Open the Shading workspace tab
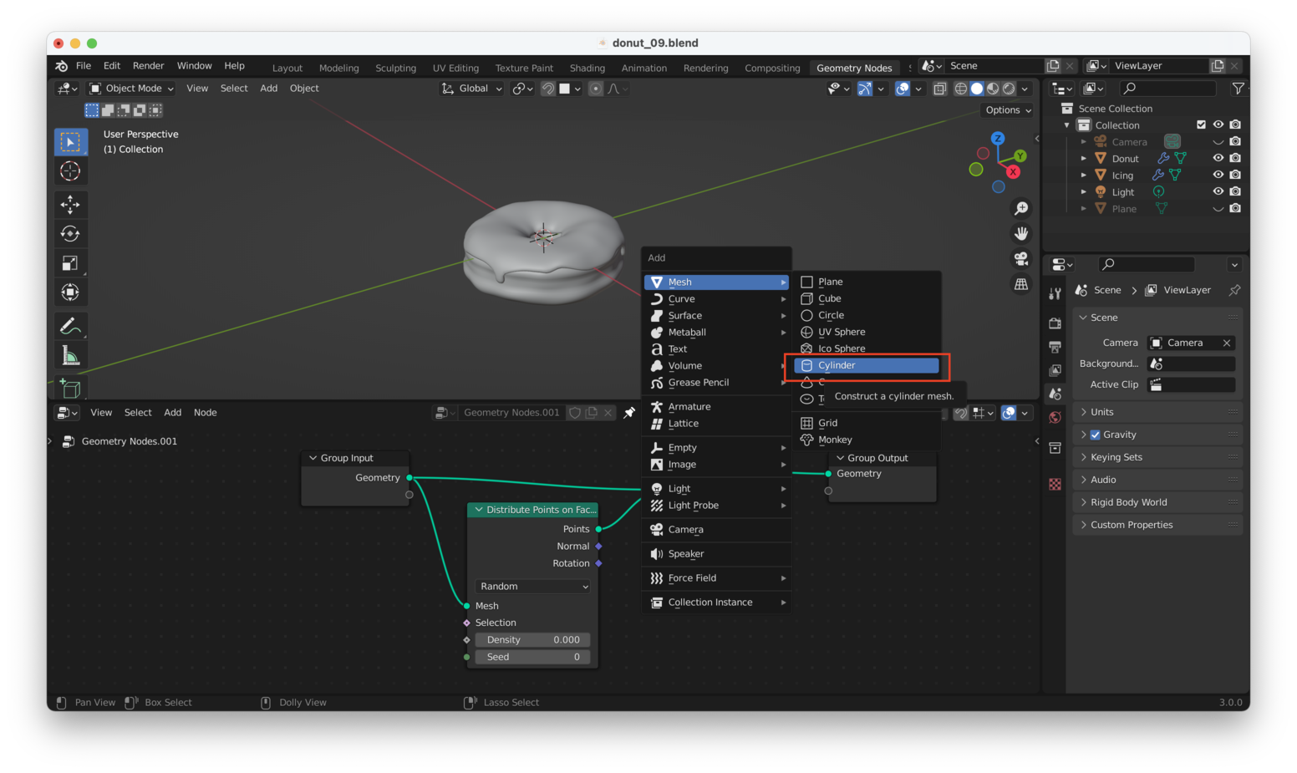Screen dimensions: 1297x773 [587, 68]
